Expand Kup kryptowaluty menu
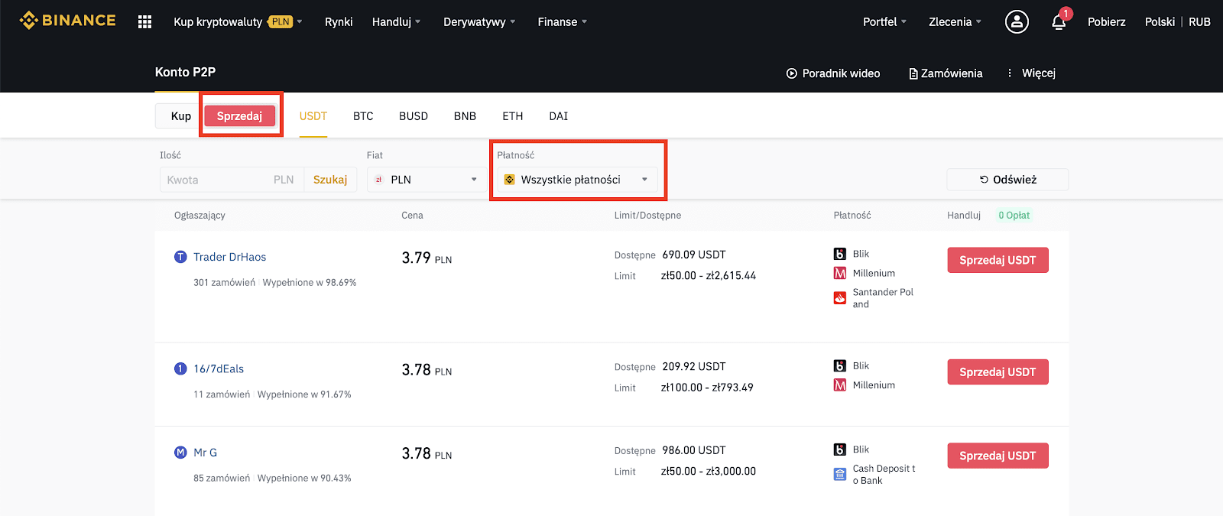This screenshot has width=1223, height=516. 238,21
